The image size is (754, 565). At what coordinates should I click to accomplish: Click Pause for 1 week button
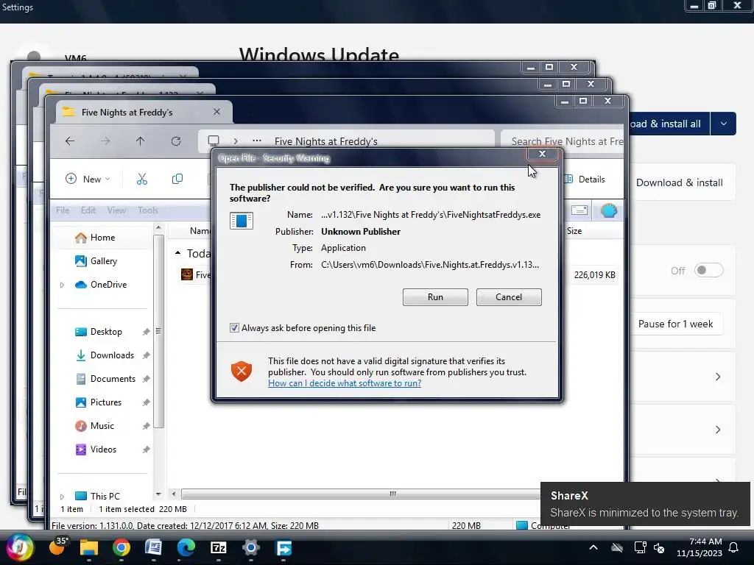click(675, 324)
